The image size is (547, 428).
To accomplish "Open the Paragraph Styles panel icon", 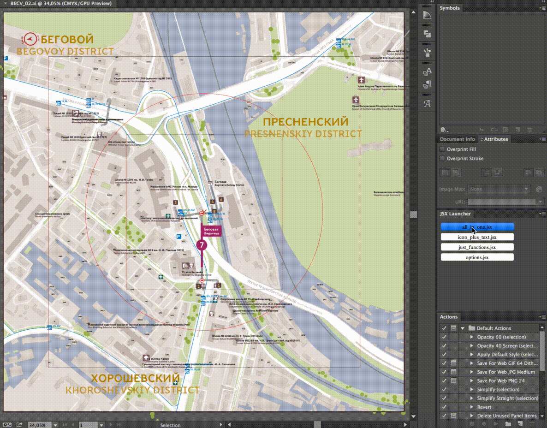I will point(427,84).
